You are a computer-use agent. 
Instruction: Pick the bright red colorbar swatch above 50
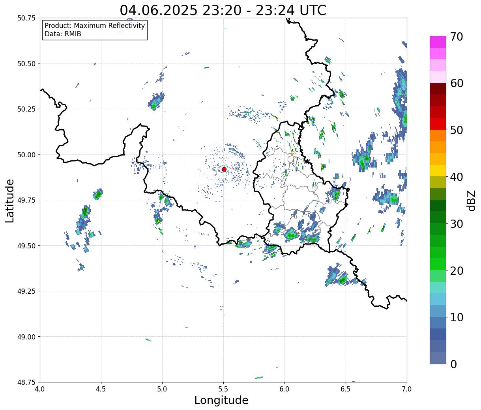pos(438,124)
